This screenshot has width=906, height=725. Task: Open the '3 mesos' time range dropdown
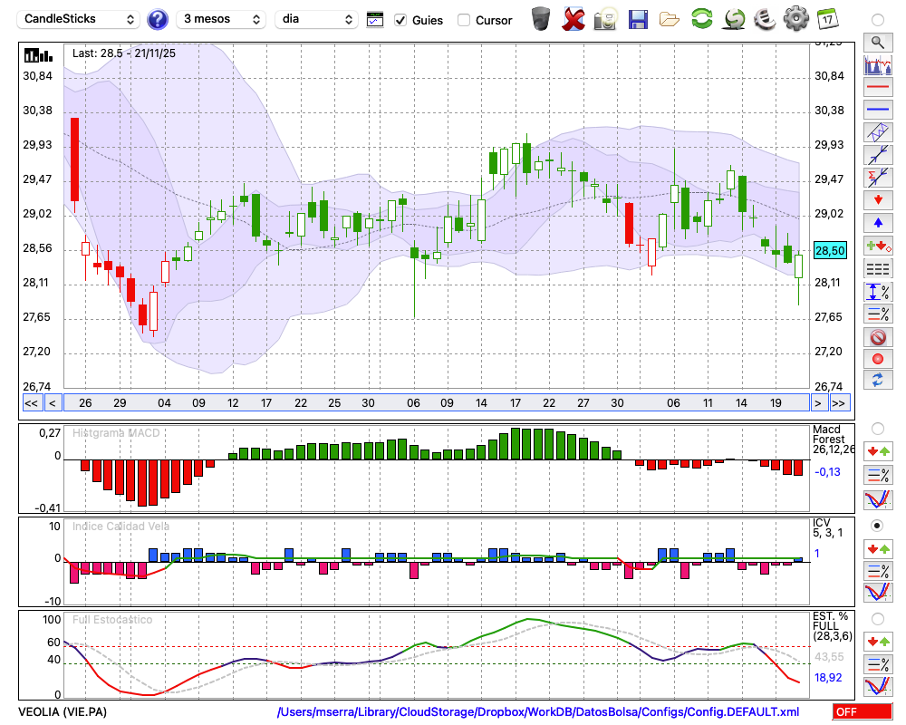click(221, 19)
